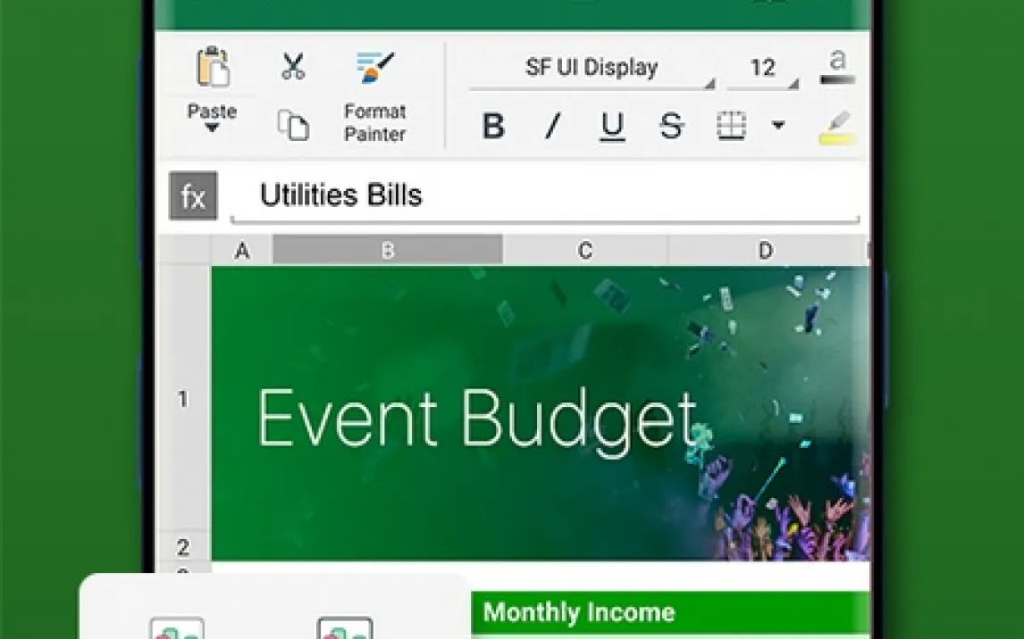Cut selection with the scissors icon
The height and width of the screenshot is (639, 1024).
pos(293,66)
